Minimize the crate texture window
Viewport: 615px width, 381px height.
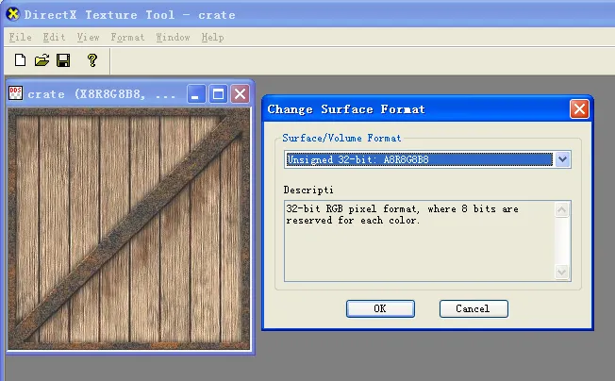click(195, 94)
